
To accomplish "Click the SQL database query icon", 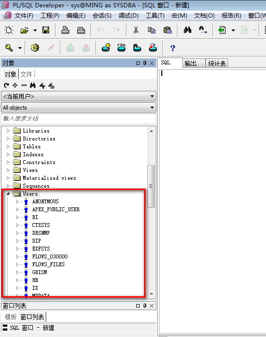I will tap(121, 48).
